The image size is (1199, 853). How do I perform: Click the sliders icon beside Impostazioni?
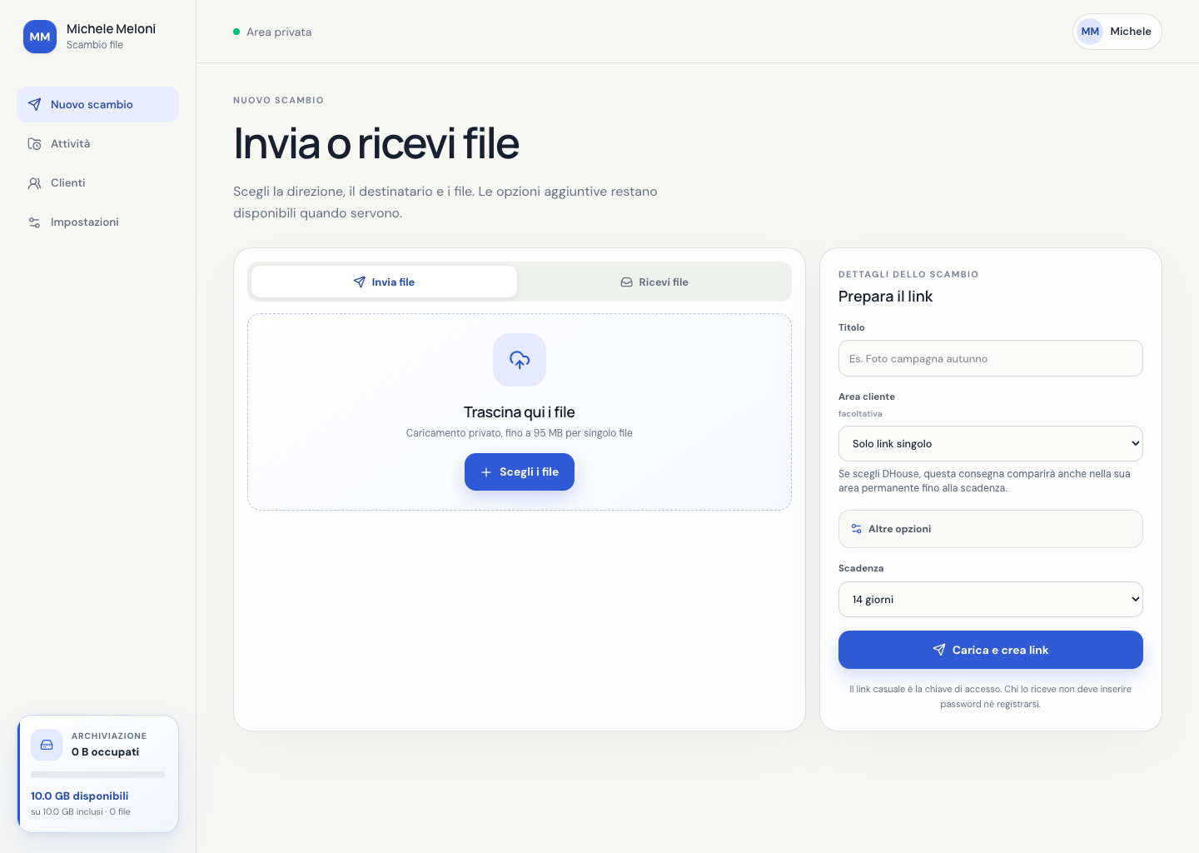point(34,222)
